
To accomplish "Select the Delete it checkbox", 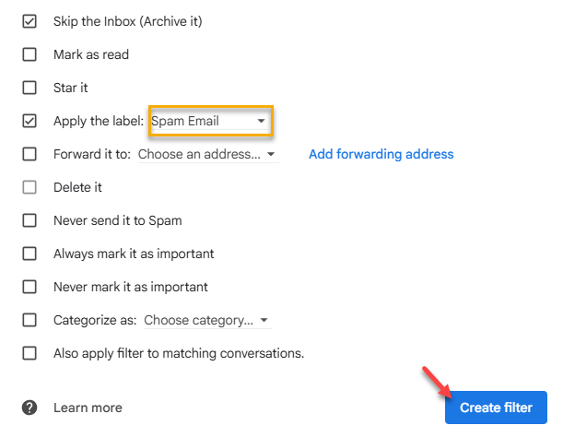I will pyautogui.click(x=29, y=187).
